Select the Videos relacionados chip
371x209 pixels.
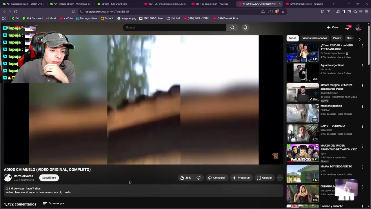pos(314,38)
